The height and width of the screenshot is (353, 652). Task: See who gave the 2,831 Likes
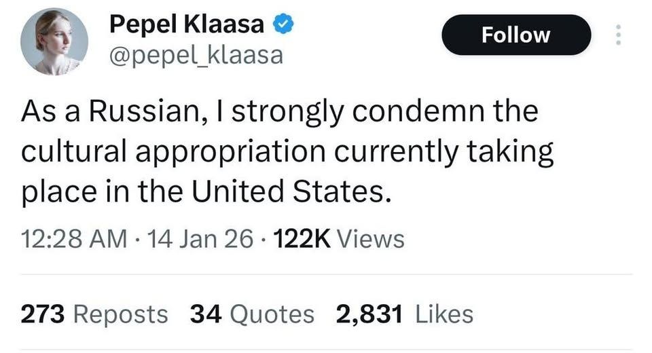pos(404,314)
